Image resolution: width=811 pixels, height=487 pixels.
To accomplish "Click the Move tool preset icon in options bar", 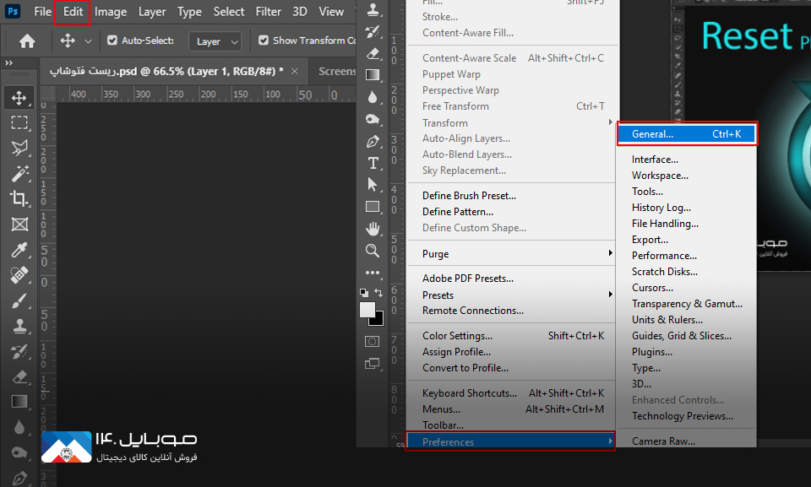I will pos(68,41).
